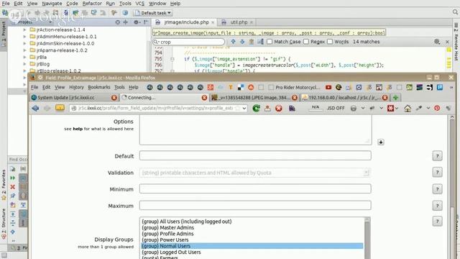460x259 pixels.
Task: Expand the jrAdminMenu-release-1.0.1 folder
Action: [24, 37]
